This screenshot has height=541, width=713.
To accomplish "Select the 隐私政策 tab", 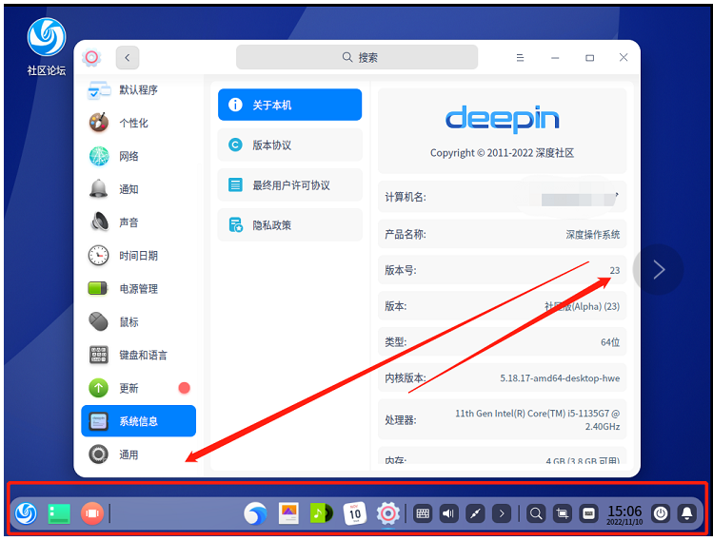I will pos(289,224).
